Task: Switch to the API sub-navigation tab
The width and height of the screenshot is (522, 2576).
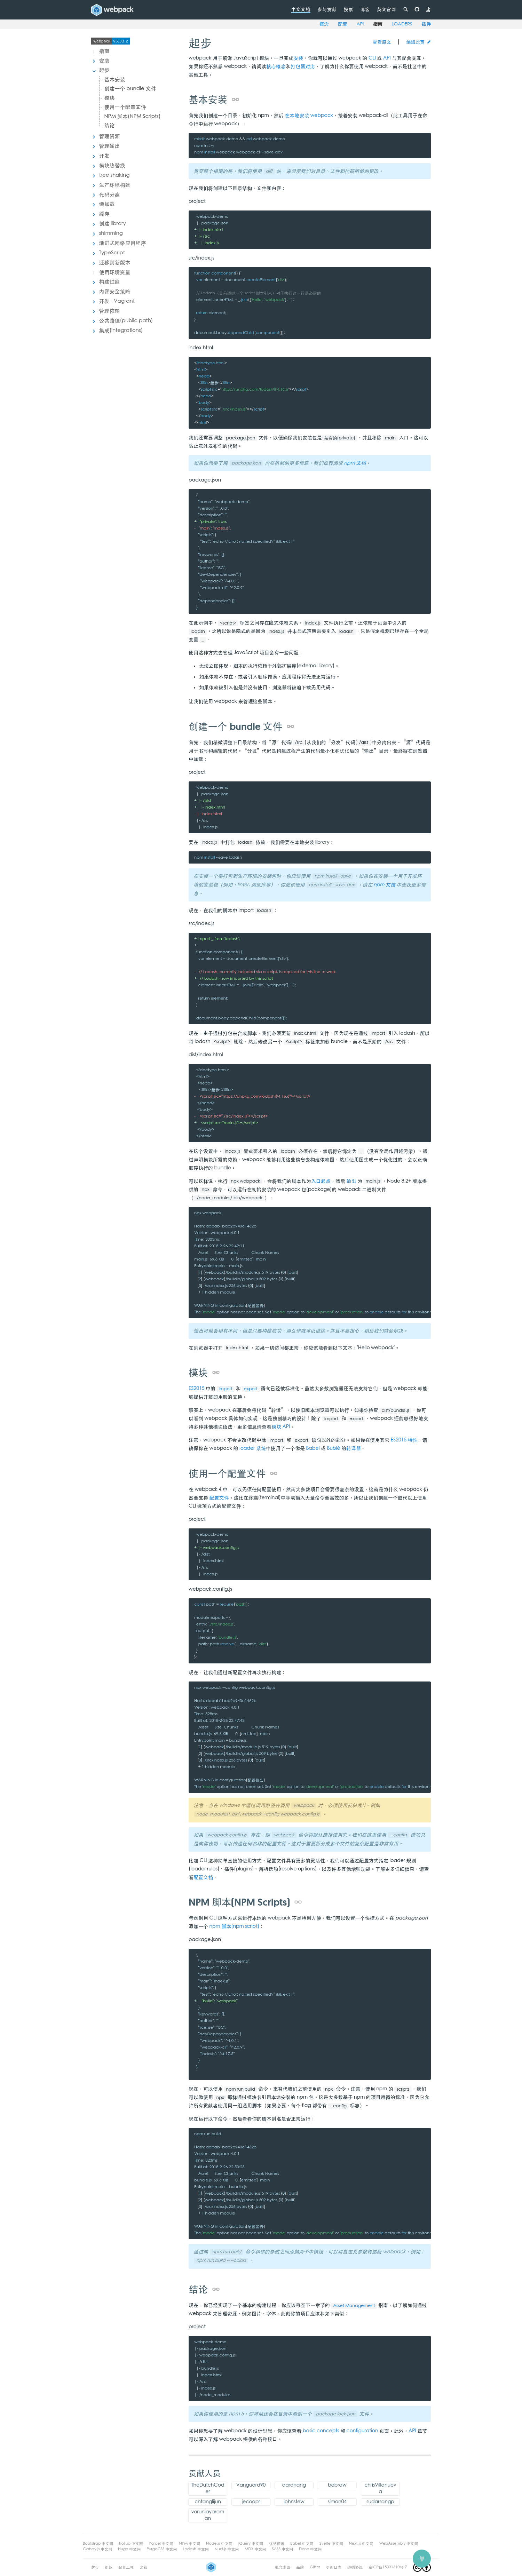Action: point(360,24)
